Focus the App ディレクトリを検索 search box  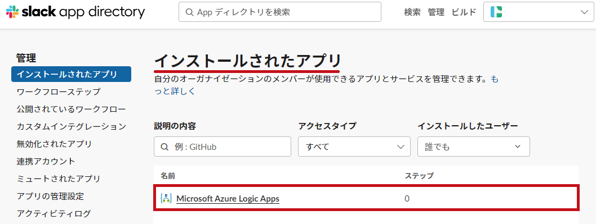click(280, 12)
